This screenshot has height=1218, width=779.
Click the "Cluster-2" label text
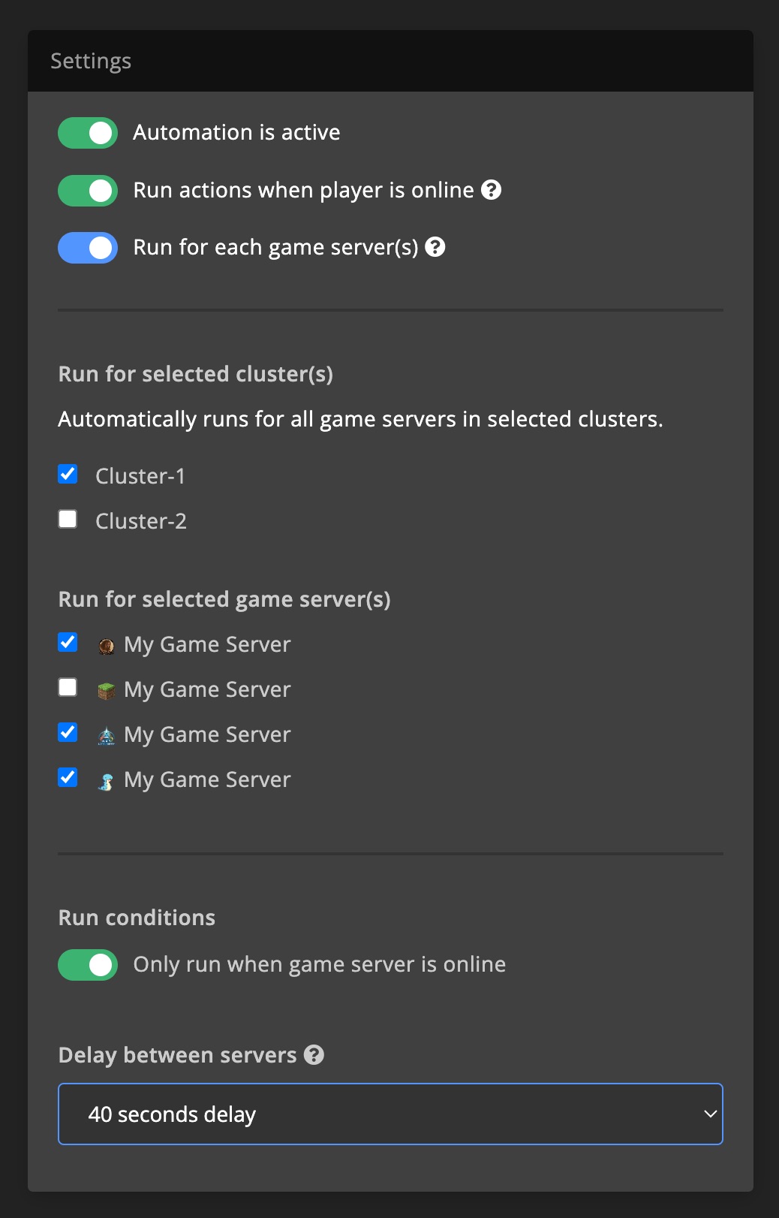[141, 520]
